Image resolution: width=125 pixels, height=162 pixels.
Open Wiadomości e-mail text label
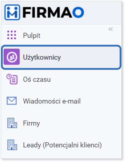52,101
